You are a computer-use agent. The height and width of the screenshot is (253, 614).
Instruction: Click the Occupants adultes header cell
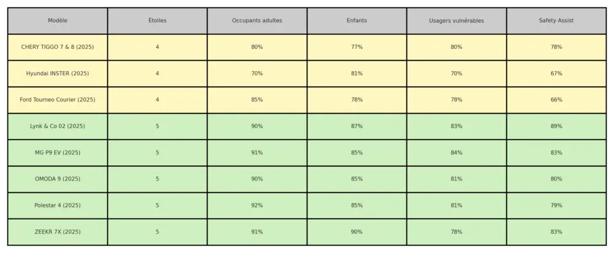point(257,21)
